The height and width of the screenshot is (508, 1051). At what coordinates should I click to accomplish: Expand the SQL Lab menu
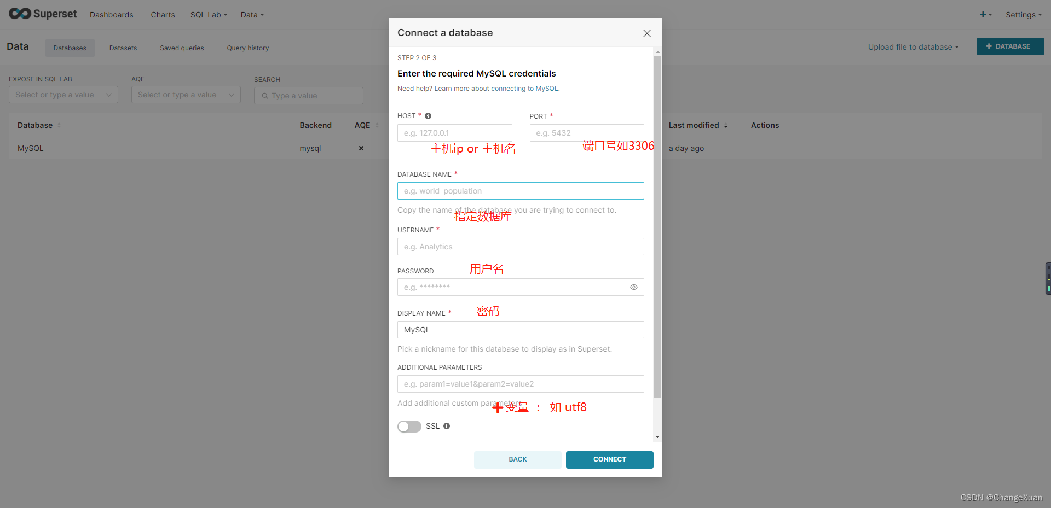209,15
